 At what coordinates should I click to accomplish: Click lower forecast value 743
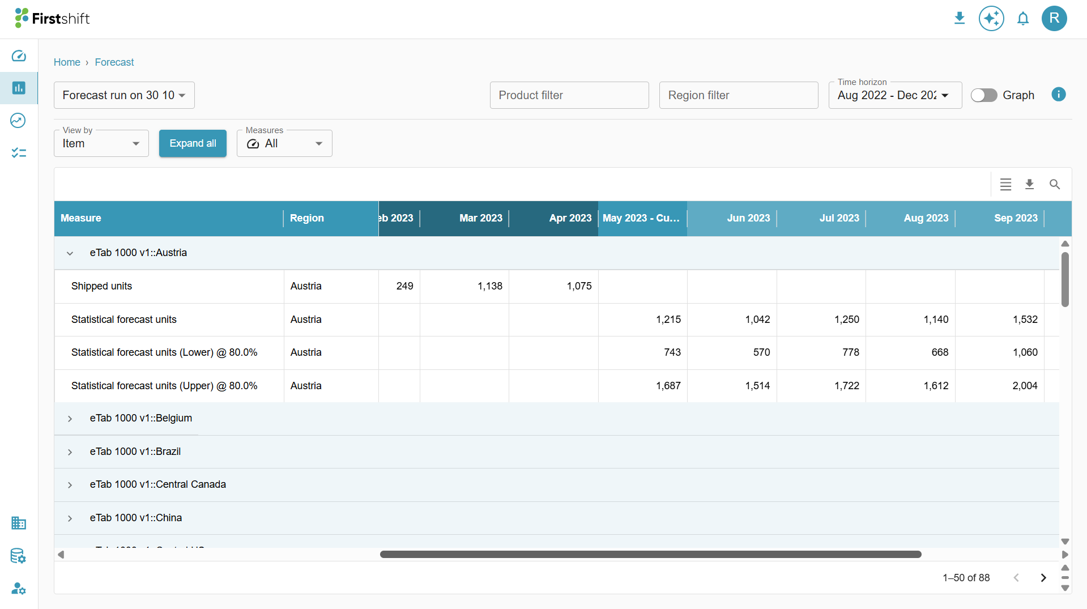pyautogui.click(x=672, y=352)
